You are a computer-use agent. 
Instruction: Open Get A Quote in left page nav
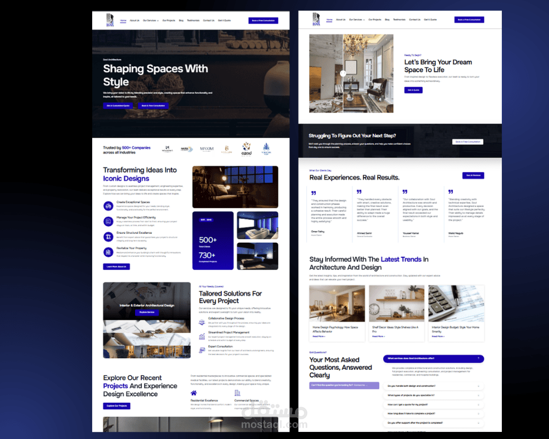tap(225, 21)
